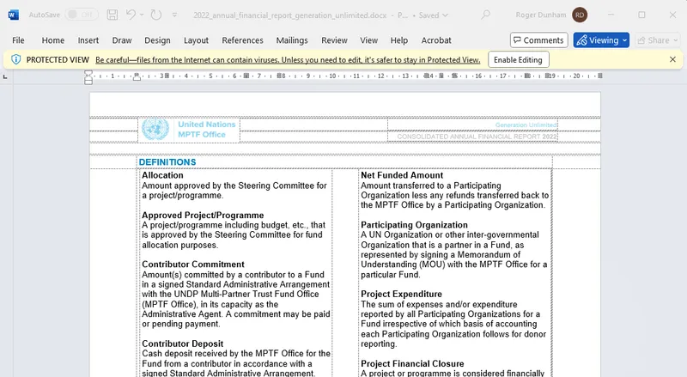Click the Contributor Commitment heading
The height and width of the screenshot is (377, 687).
click(193, 265)
